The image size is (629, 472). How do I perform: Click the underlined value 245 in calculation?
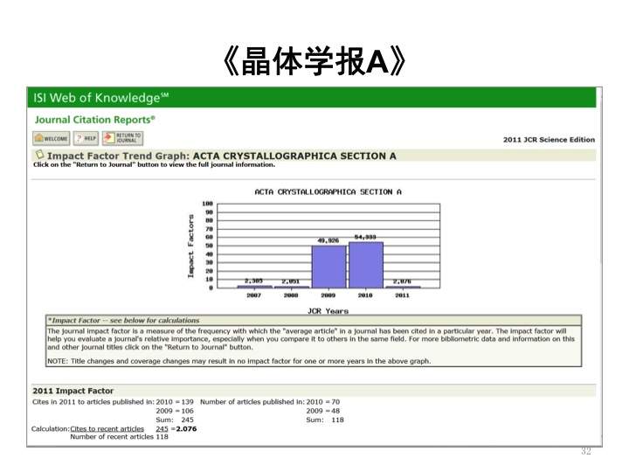coord(162,428)
